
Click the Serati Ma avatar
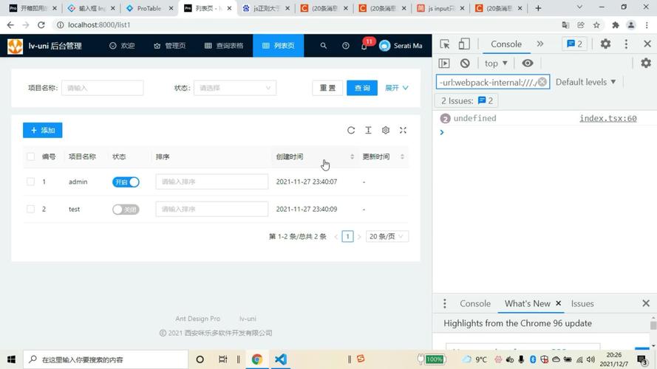(384, 46)
